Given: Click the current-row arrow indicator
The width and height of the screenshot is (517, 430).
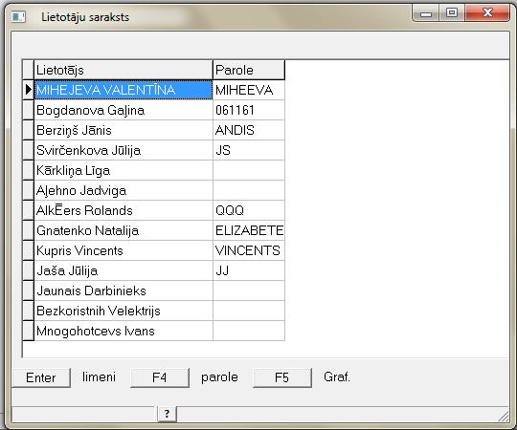Looking at the screenshot, I should click(x=29, y=90).
